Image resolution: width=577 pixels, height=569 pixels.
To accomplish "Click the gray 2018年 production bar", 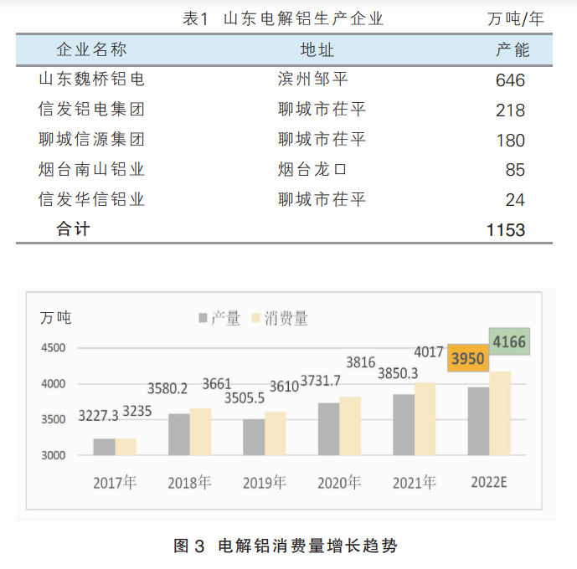I will (179, 434).
